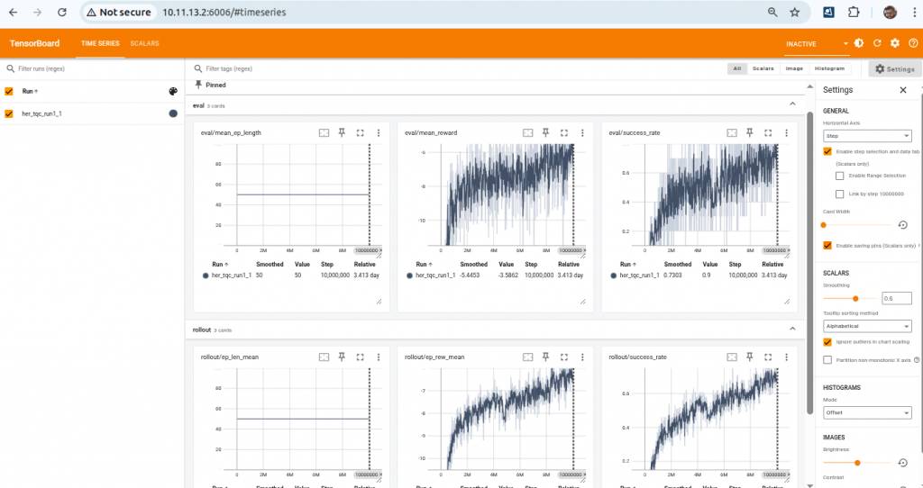Reset card width to default
923x488 pixels.
tap(903, 225)
